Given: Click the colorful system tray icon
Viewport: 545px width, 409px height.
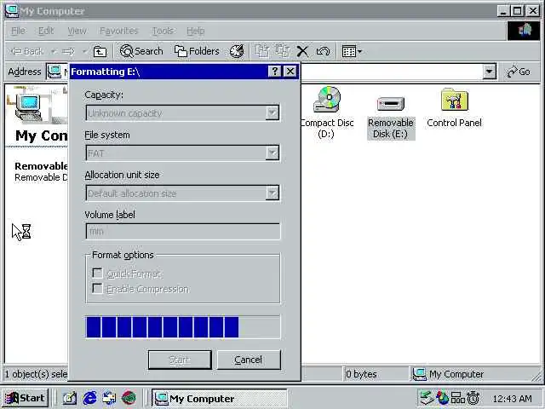Looking at the screenshot, I should (443, 398).
